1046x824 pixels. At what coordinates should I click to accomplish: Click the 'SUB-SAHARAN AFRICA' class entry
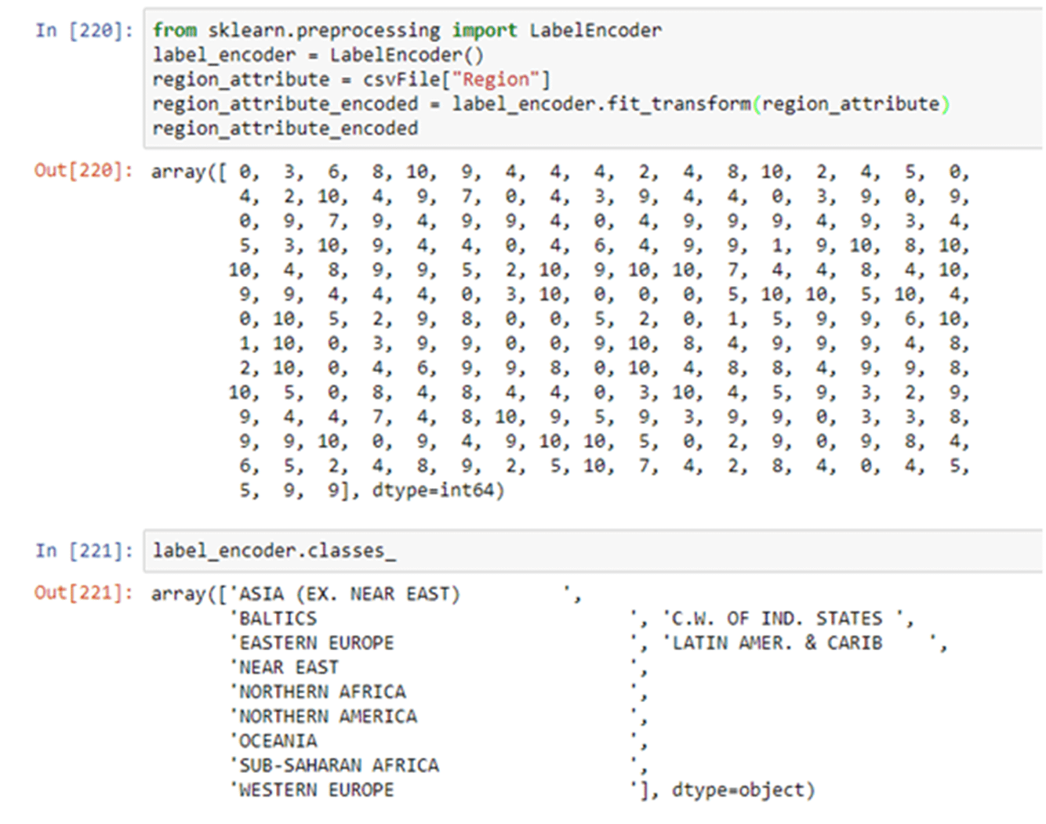click(x=339, y=765)
